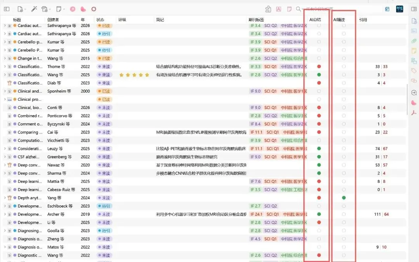Image resolution: width=419 pixels, height=262 pixels.
Task: Open the Libraries and Collections side icon
Action: (x=414, y=60)
